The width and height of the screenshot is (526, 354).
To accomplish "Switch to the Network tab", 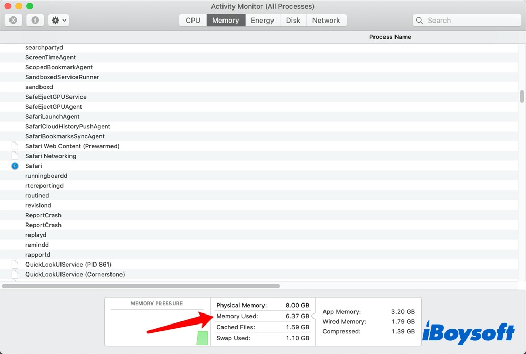I will click(326, 20).
